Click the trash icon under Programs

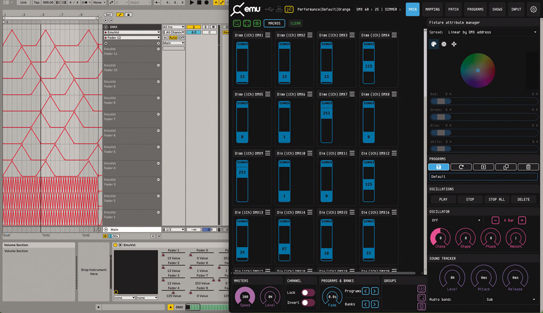tap(528, 167)
